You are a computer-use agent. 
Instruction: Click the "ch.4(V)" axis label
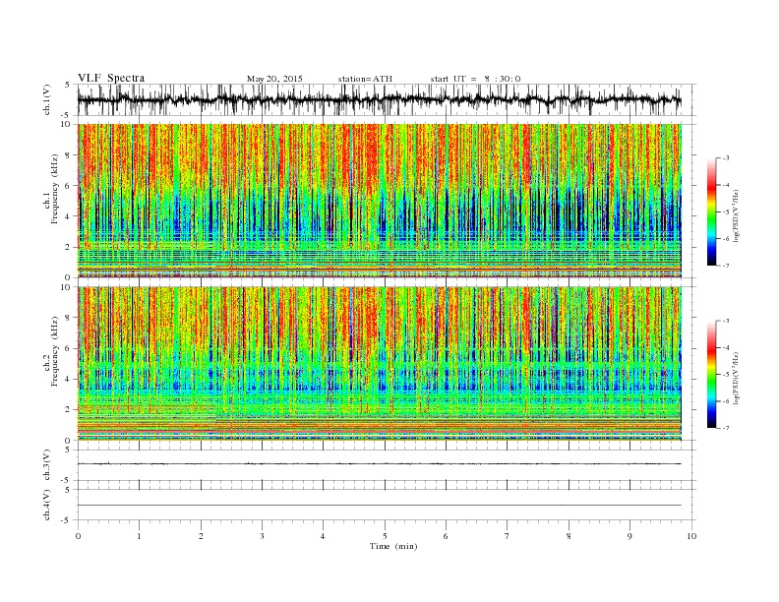pyautogui.click(x=47, y=506)
